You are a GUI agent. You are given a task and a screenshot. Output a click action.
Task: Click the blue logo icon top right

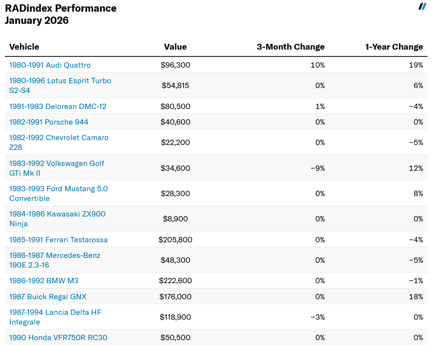coord(422,7)
